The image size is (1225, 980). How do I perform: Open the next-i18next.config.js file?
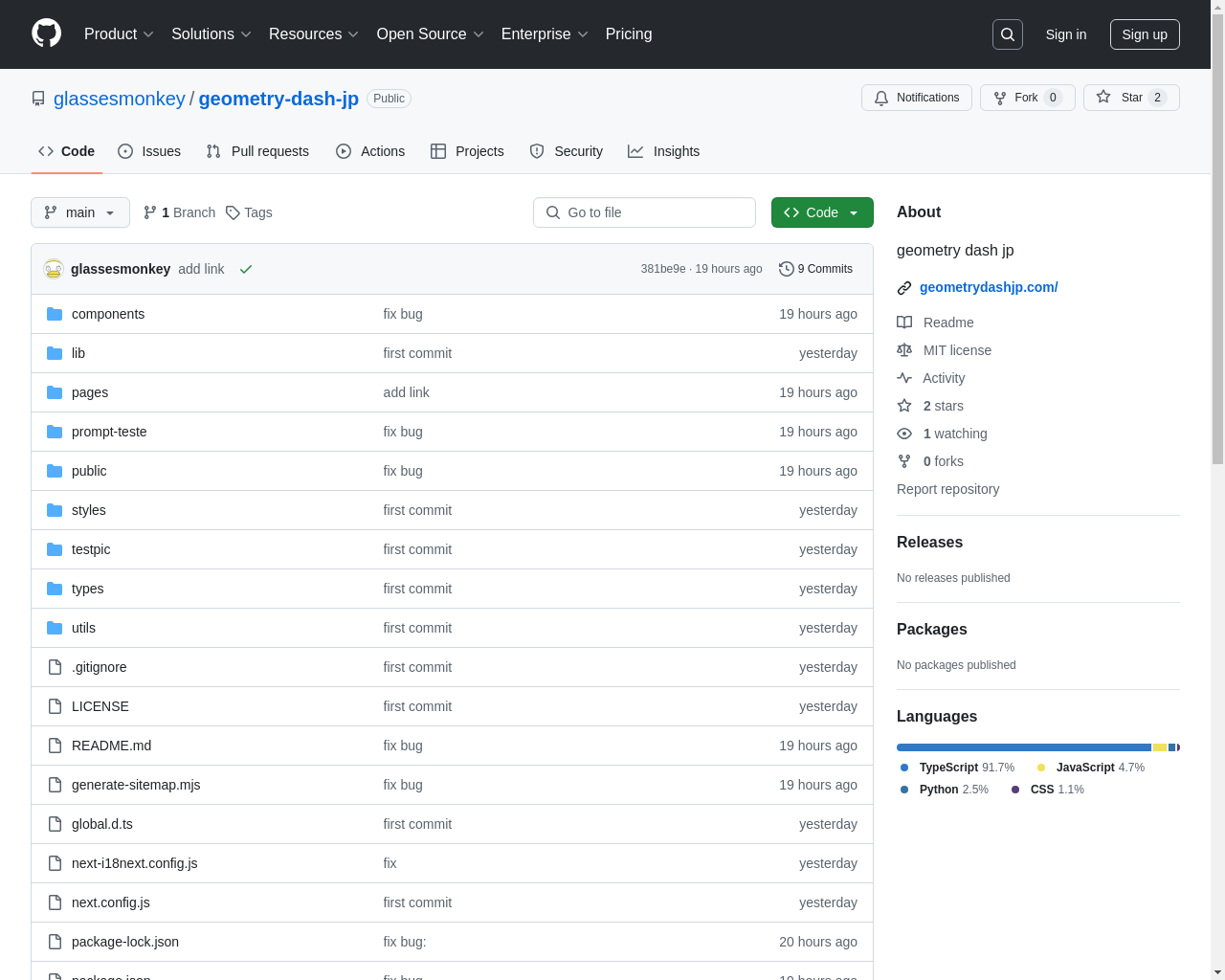[x=135, y=863]
